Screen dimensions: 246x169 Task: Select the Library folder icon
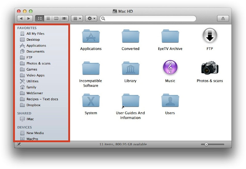pos(130,68)
